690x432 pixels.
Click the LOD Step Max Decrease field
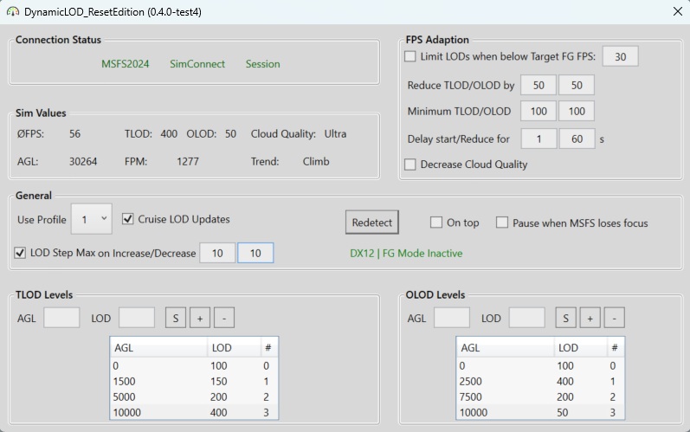pos(255,253)
